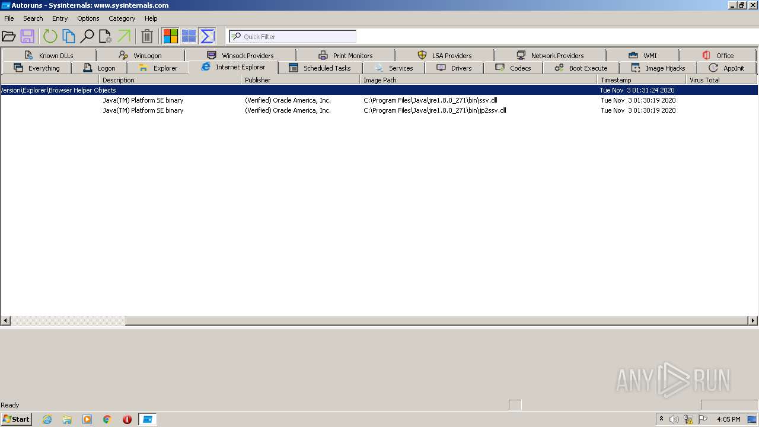759x427 pixels.
Task: Launch Chrome from the taskbar
Action: pyautogui.click(x=107, y=419)
